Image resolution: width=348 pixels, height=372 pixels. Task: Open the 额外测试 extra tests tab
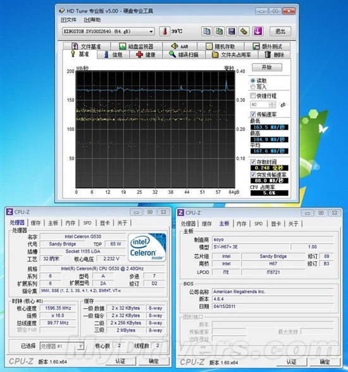(268, 46)
